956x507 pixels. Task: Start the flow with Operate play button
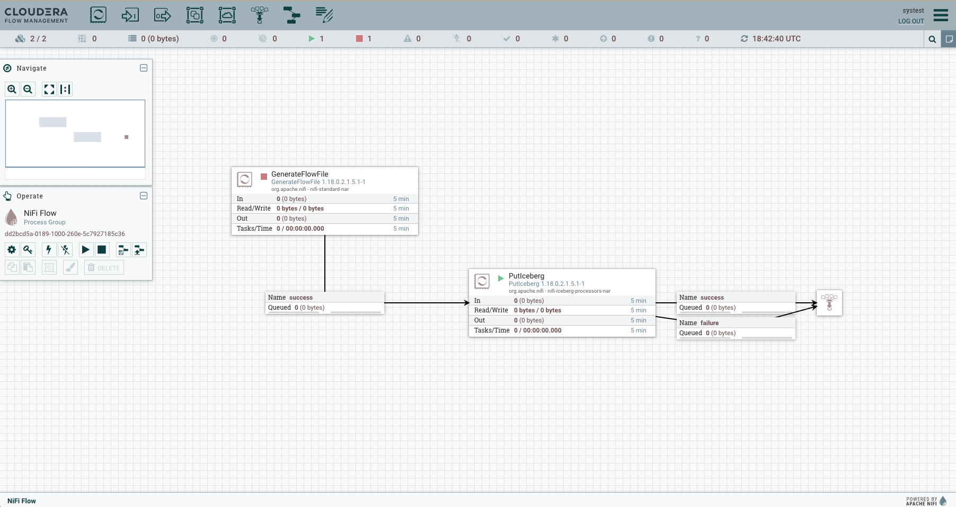(x=85, y=250)
